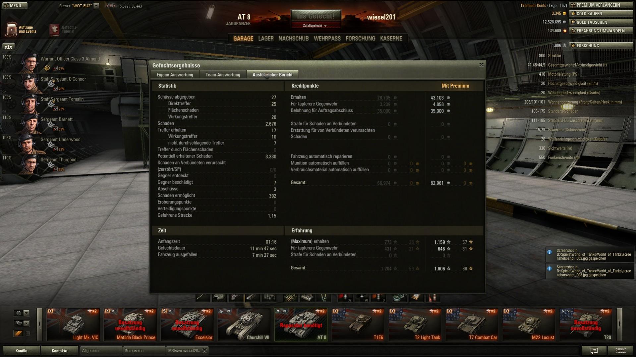Switch to Eigene Auswertung tab
Screen dimensions: 636x357
click(175, 75)
